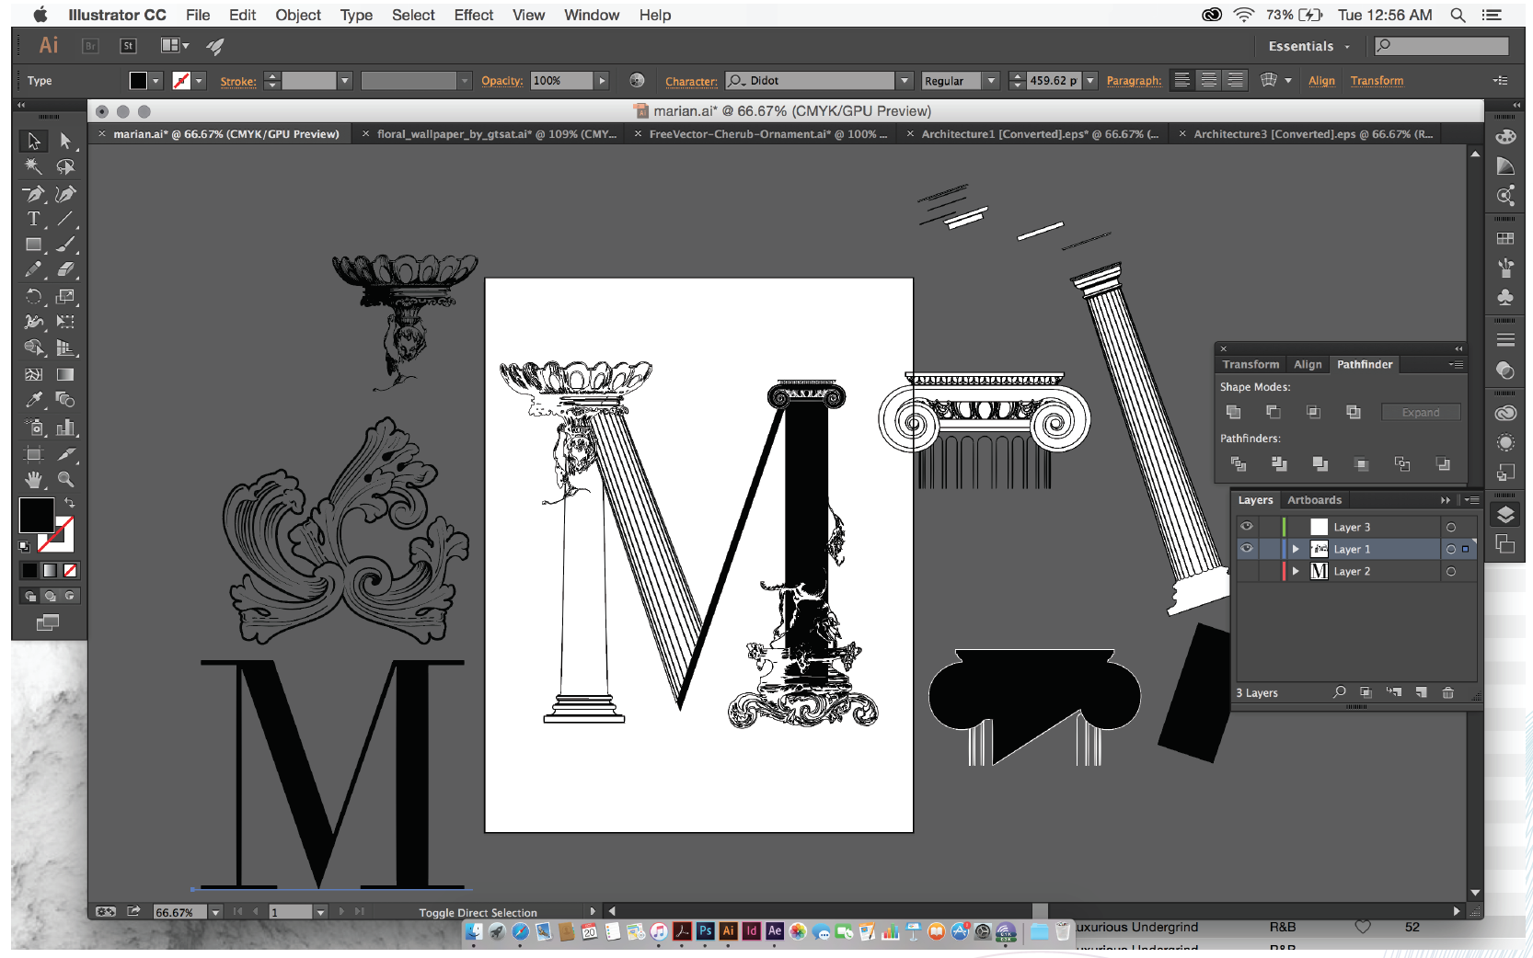Image resolution: width=1533 pixels, height=958 pixels.
Task: Click Align link in control bar
Action: [1321, 81]
